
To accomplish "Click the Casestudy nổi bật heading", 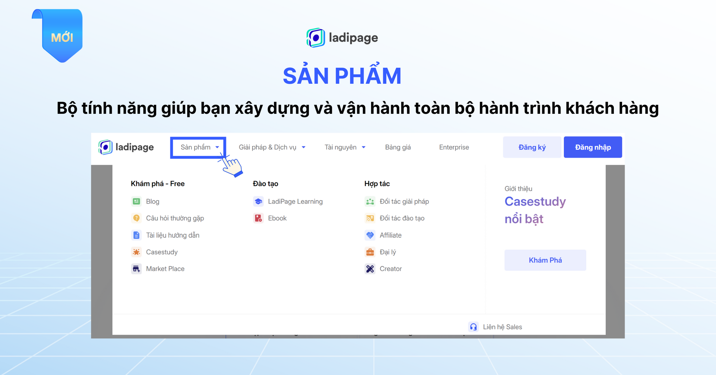I will [x=535, y=210].
